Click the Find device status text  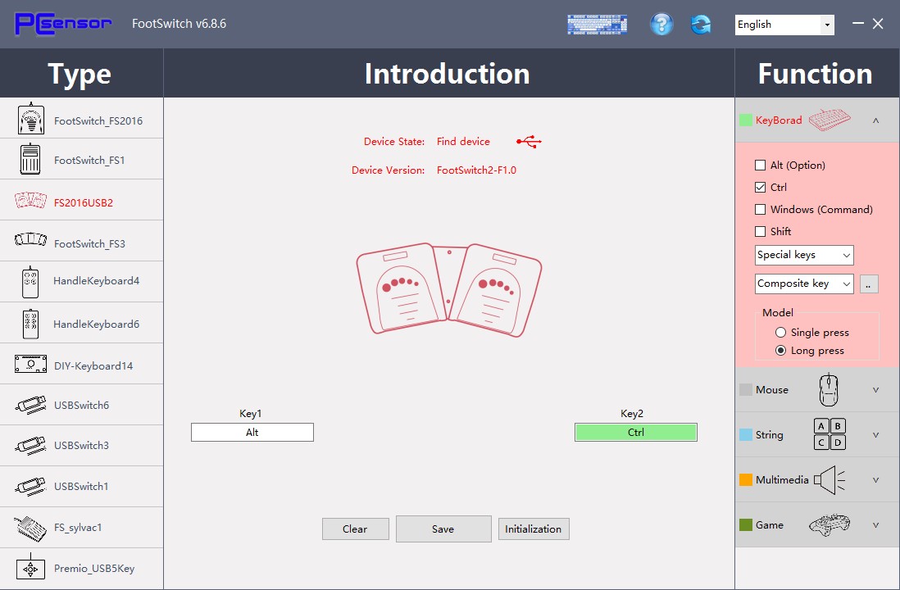(x=463, y=141)
